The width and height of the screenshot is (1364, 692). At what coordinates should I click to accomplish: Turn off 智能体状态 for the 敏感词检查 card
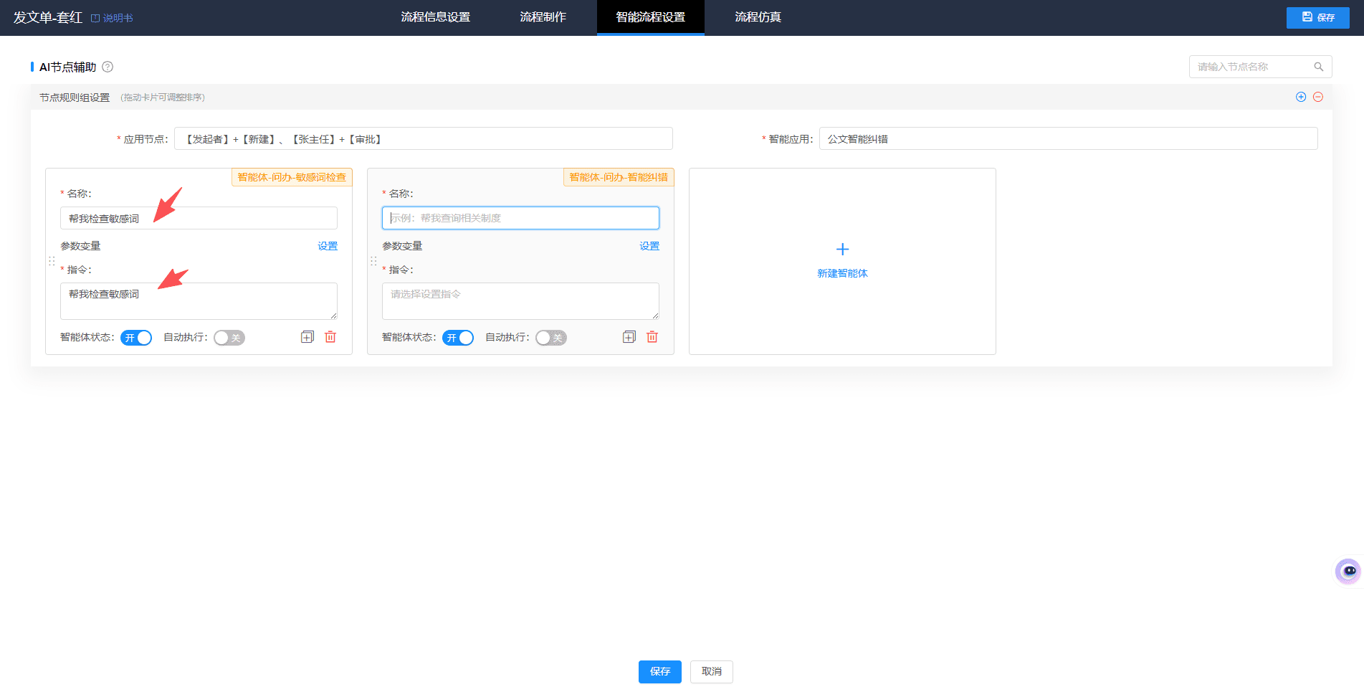click(136, 338)
